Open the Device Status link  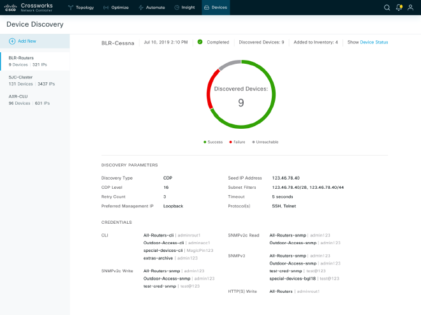[374, 42]
